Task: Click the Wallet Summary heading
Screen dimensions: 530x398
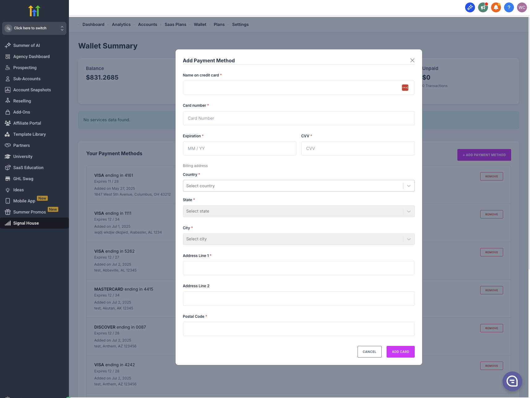Action: 108,46
